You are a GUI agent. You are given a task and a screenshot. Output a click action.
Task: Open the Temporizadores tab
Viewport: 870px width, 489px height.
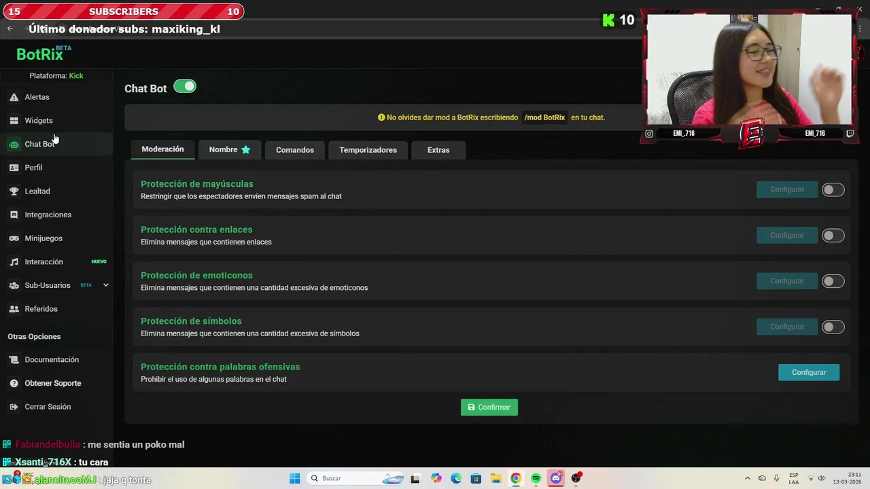point(368,150)
